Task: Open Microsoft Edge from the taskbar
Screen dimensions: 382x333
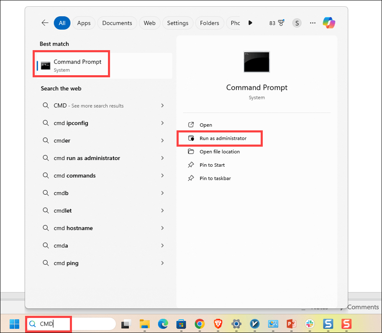Action: point(163,324)
